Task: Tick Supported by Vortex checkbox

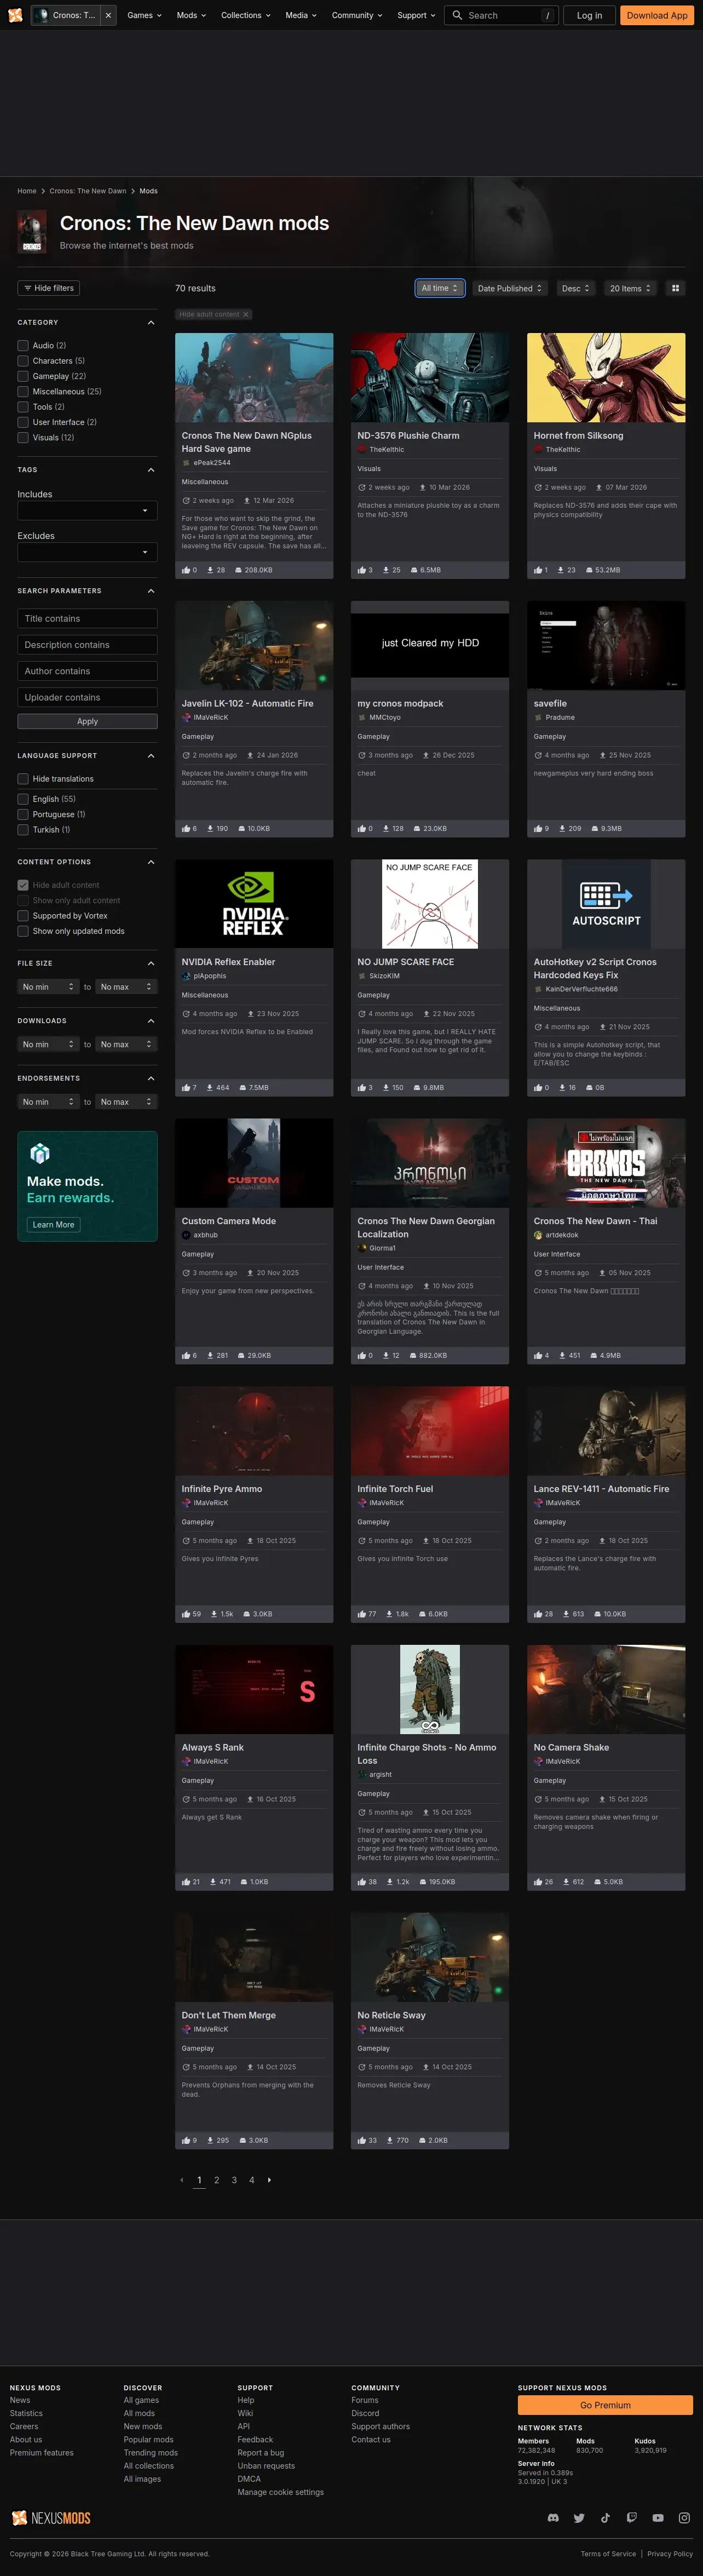Action: click(x=23, y=916)
